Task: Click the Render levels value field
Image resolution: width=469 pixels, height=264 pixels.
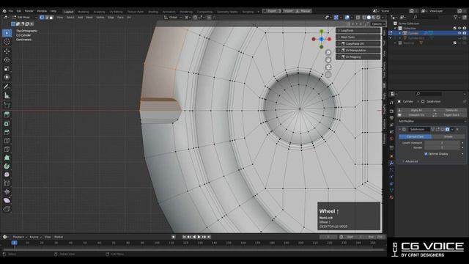Action: [x=442, y=147]
